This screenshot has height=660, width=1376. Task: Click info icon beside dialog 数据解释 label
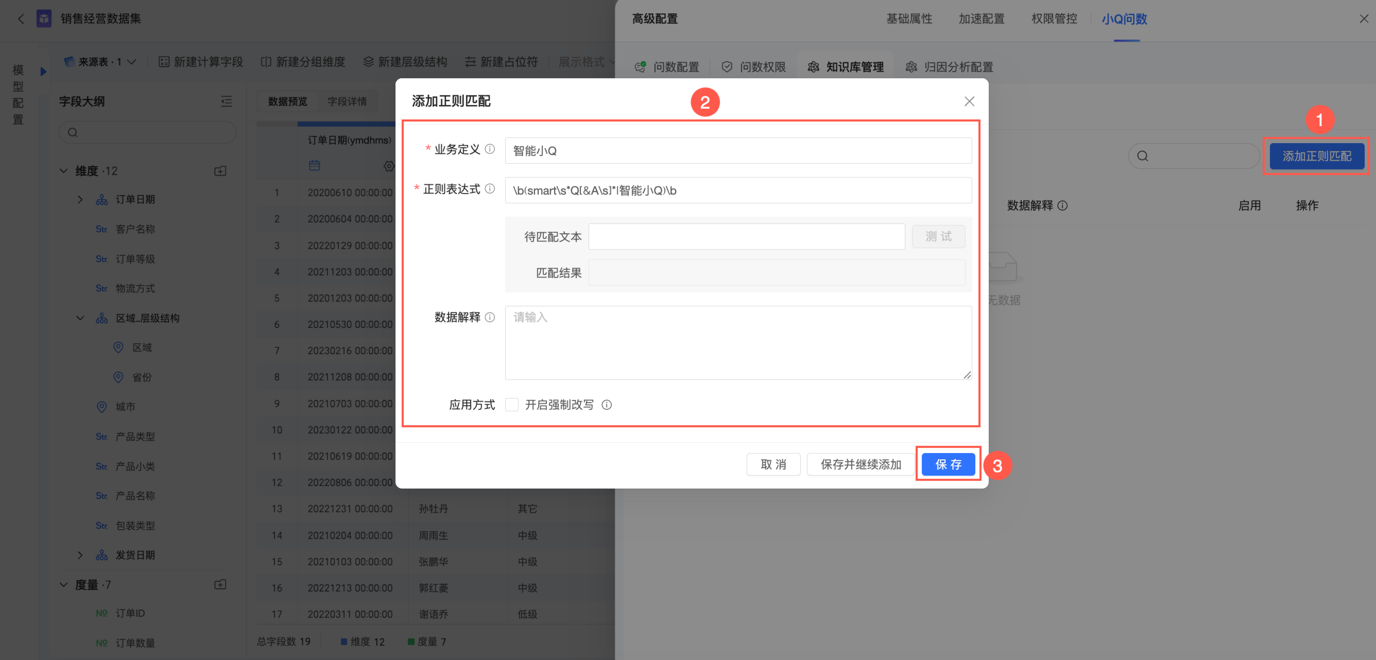(490, 318)
